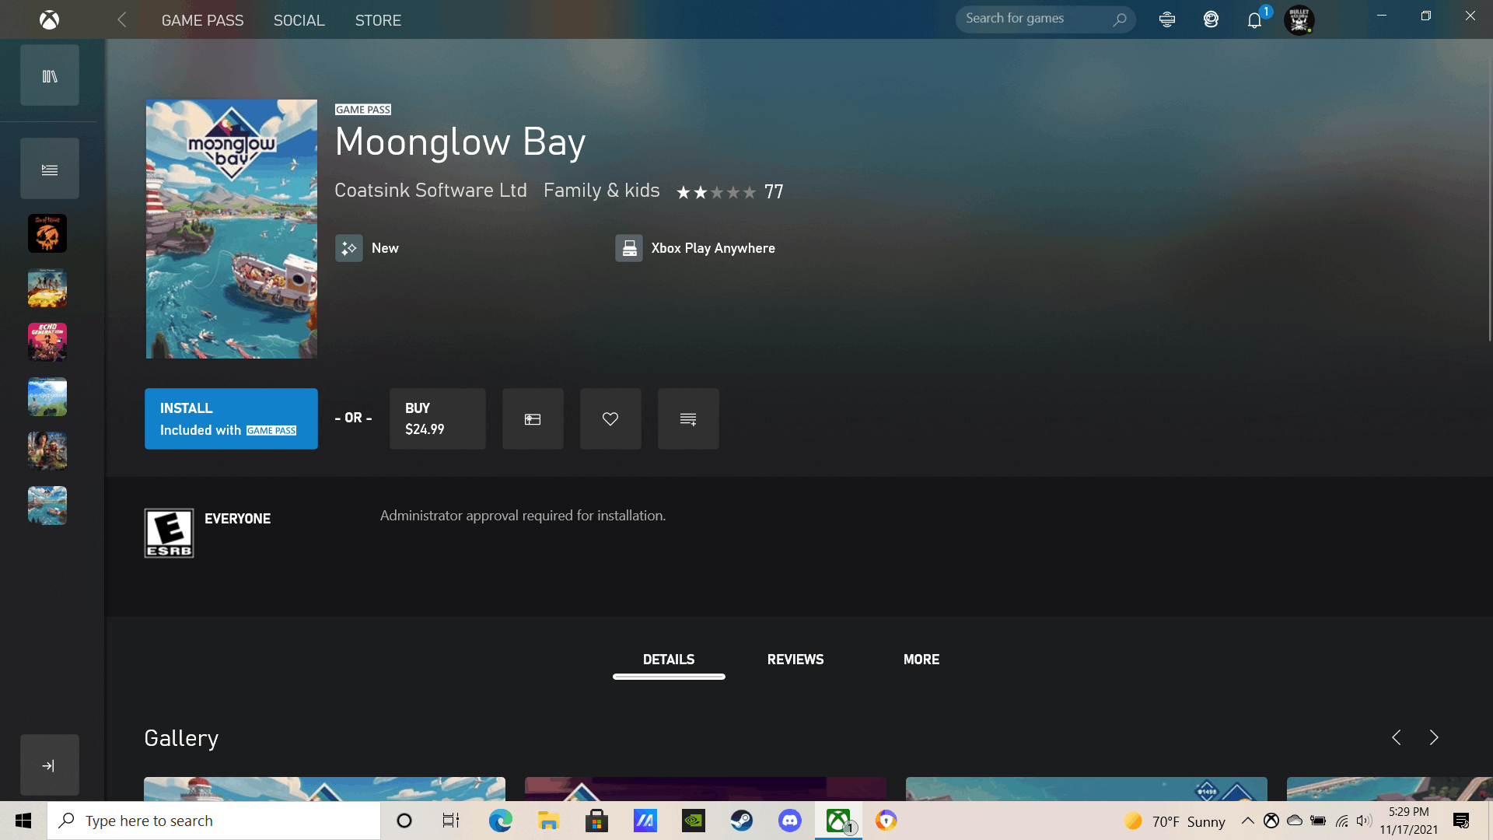Open Steam from the taskbar
Image resolution: width=1493 pixels, height=840 pixels.
(x=742, y=821)
